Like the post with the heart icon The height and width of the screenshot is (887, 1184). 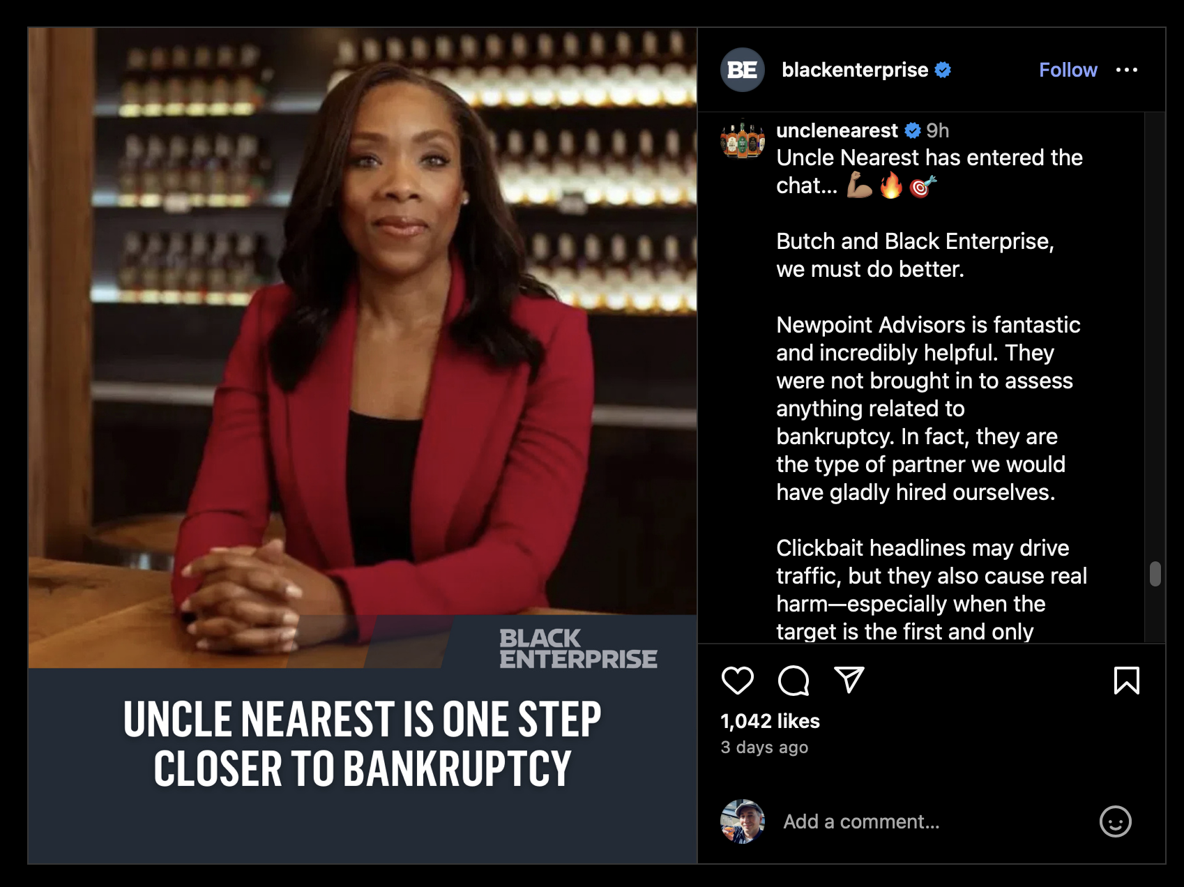[737, 681]
